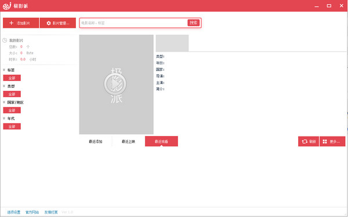348x217 pixels.
Task: Select 全部 under 标签
Action: pos(12,78)
